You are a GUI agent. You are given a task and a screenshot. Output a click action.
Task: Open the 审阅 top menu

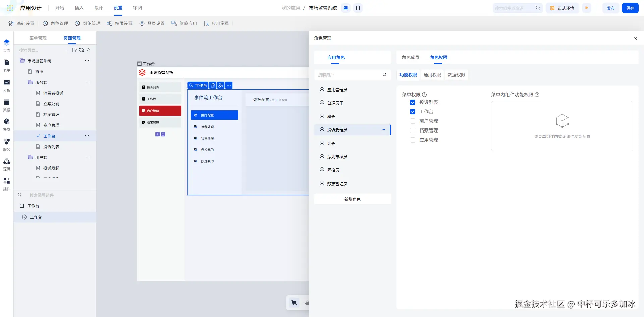(138, 8)
